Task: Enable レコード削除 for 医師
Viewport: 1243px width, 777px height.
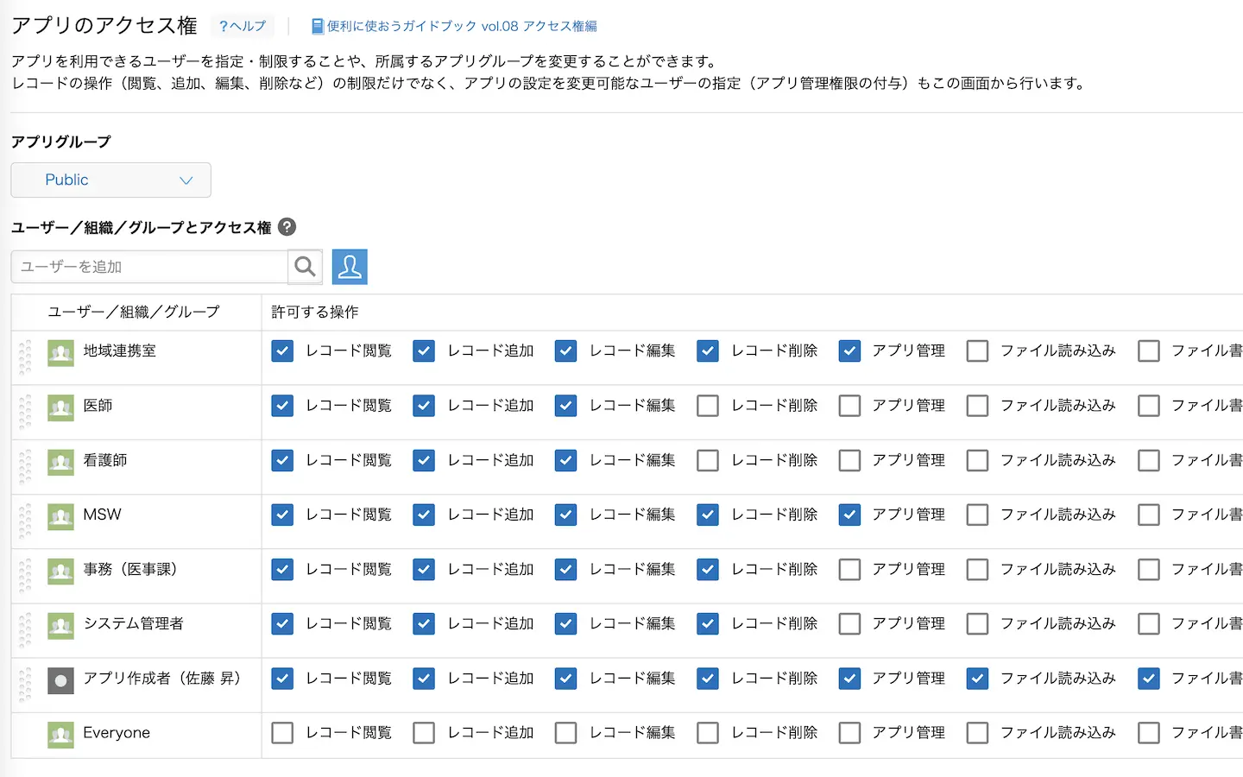Action: click(708, 406)
